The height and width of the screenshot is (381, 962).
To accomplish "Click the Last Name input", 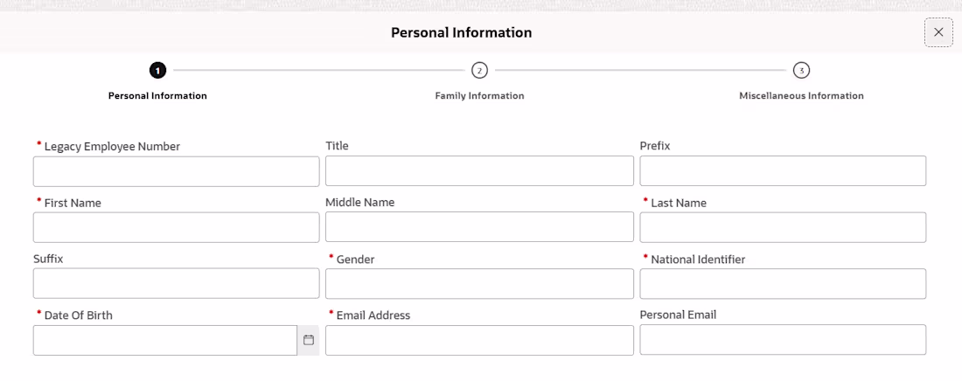I will (783, 227).
